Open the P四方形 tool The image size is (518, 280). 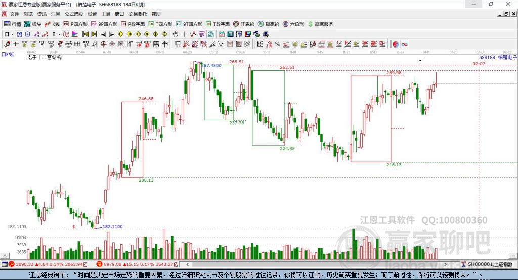(x=75, y=24)
